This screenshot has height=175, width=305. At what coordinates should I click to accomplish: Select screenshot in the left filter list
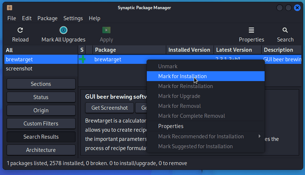41,68
